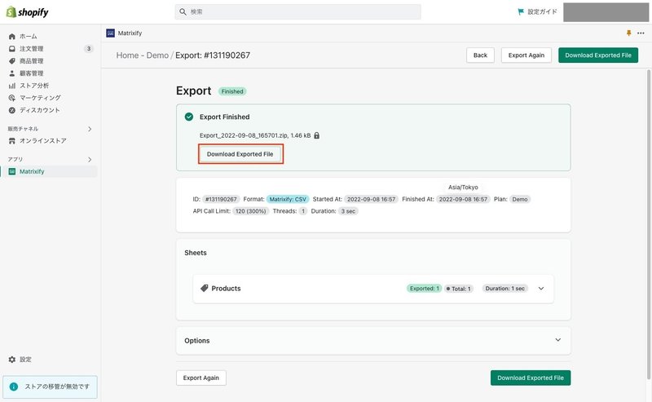Screen dimensions: 652x402
Task: Click the home icon in sidebar
Action: tap(12, 37)
